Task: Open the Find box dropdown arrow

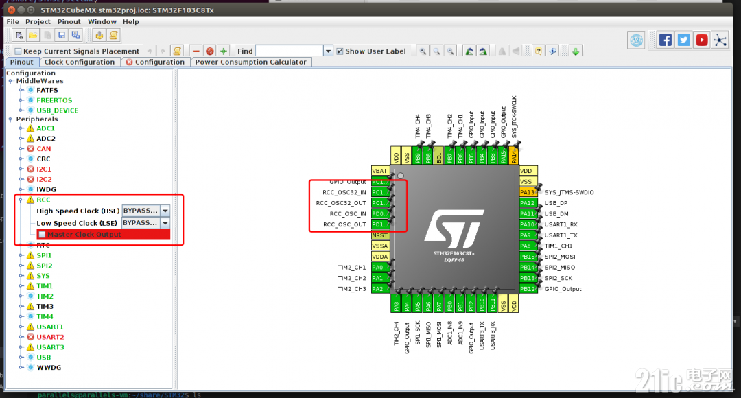Action: (328, 51)
